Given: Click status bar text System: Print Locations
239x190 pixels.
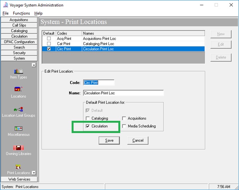Looking at the screenshot, I should 20,187.
